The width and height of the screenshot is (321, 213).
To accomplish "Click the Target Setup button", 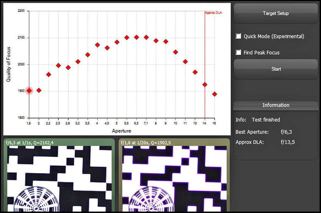I will coord(276,13).
